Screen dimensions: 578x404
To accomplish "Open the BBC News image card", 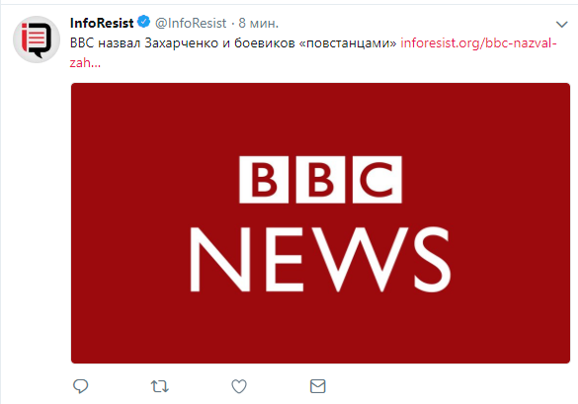I will pos(320,223).
